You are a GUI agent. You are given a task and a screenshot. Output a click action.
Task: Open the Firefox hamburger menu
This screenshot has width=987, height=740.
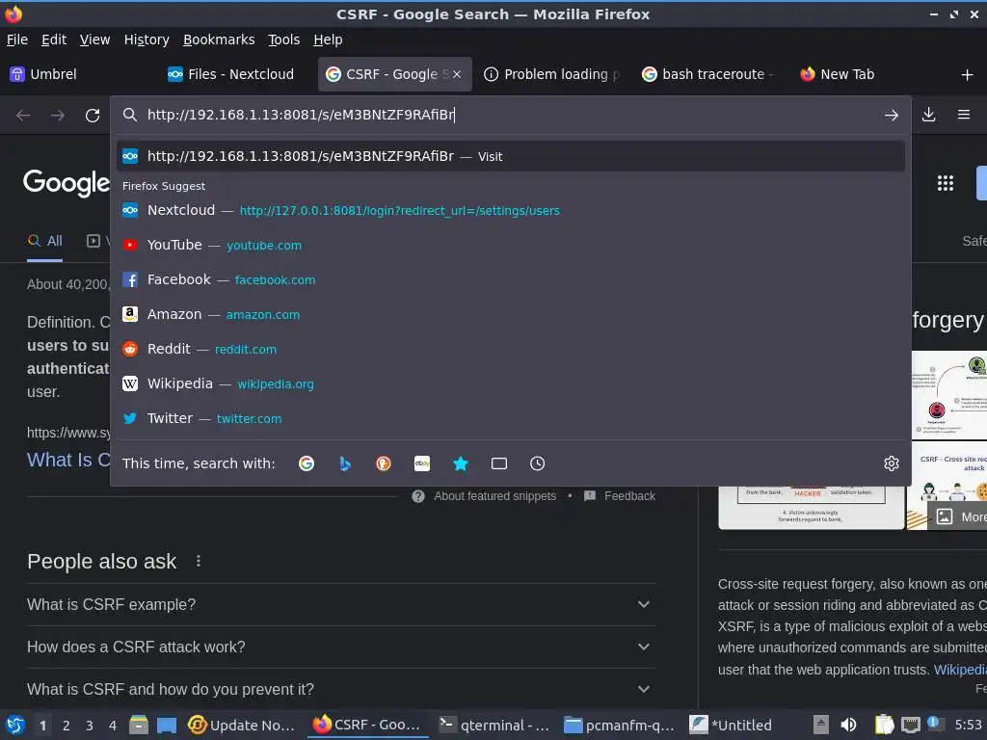point(964,115)
